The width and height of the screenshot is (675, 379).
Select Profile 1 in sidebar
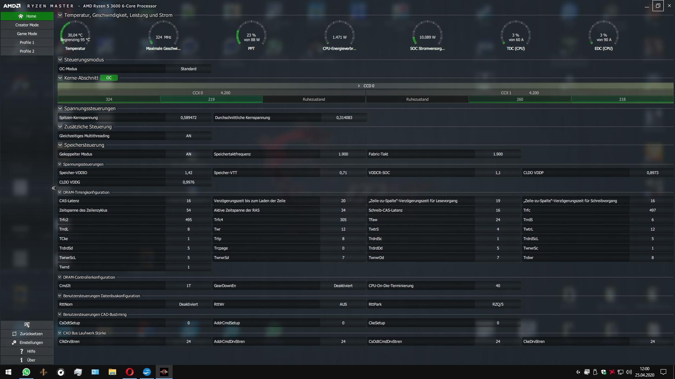[x=27, y=42]
